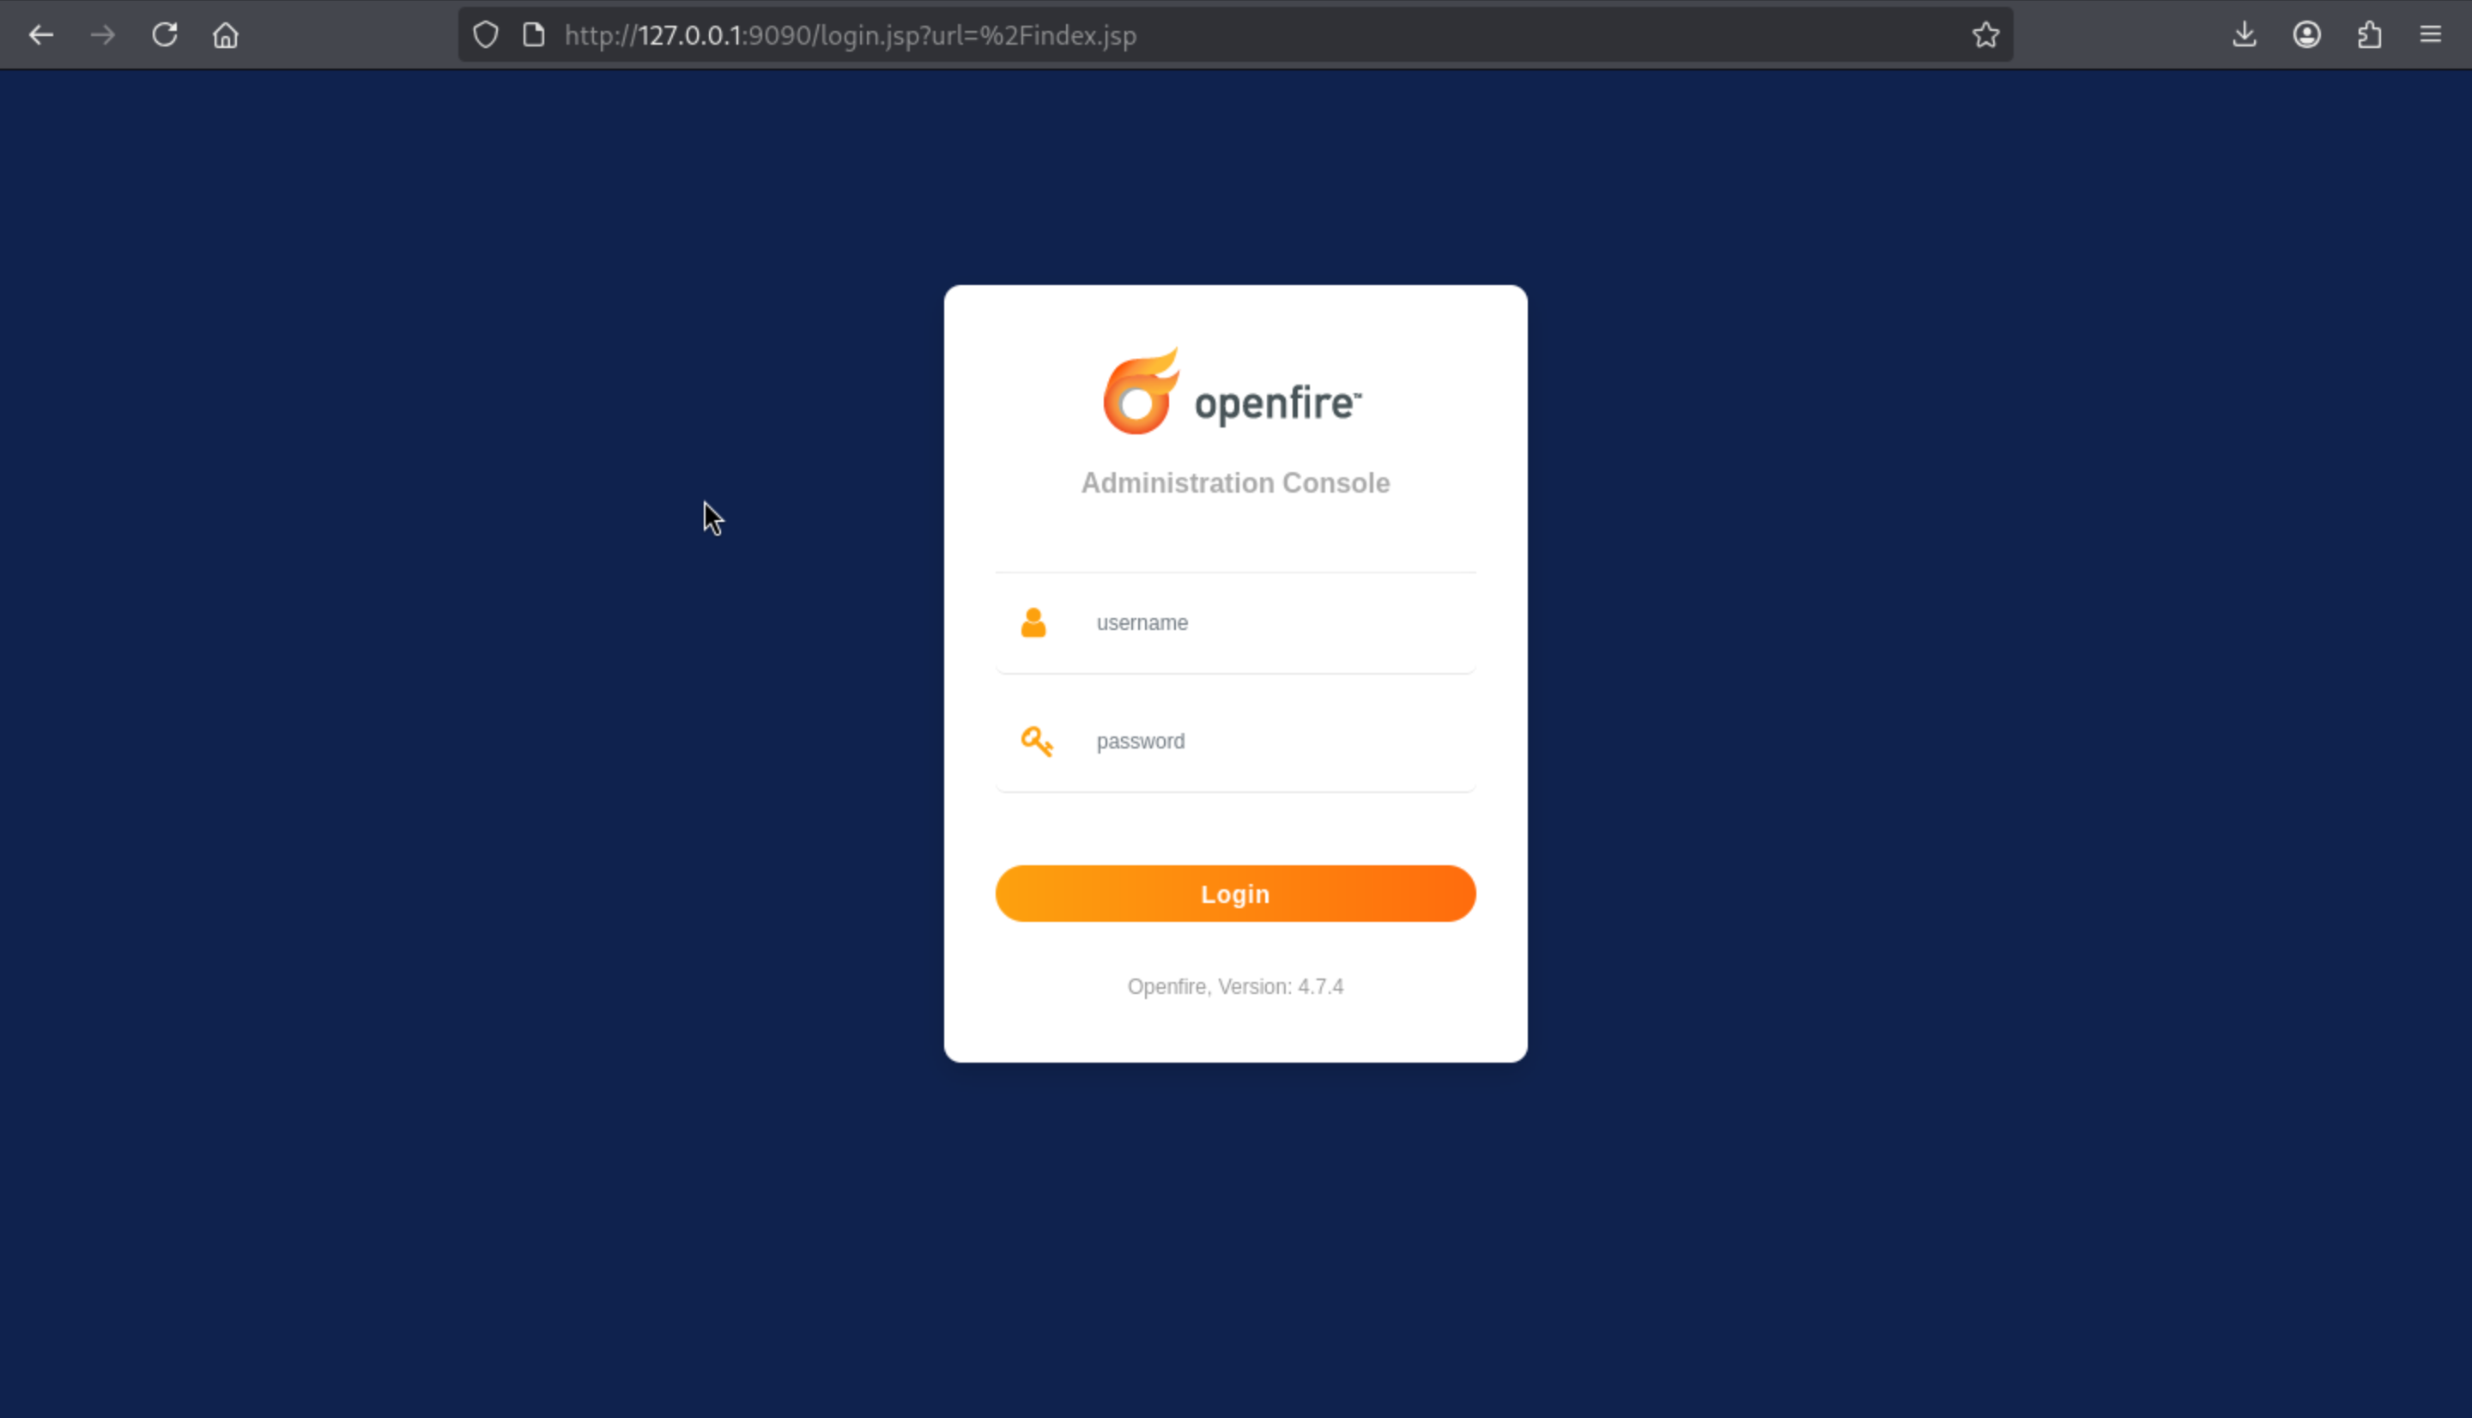Click the browser back arrow
Screen dimensions: 2472x1418
41,35
